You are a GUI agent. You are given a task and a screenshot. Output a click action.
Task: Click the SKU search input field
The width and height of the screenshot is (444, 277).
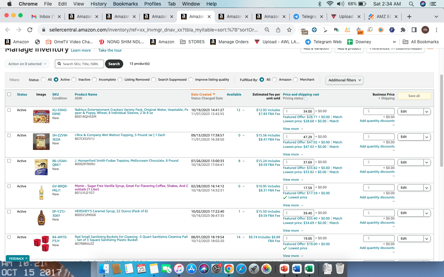coord(79,64)
